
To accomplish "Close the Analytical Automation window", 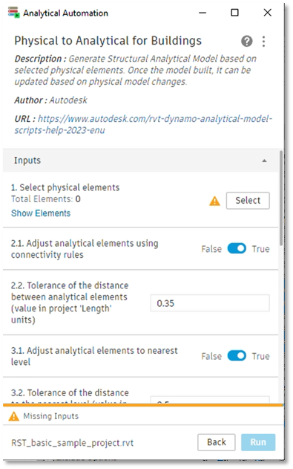I will coord(268,13).
